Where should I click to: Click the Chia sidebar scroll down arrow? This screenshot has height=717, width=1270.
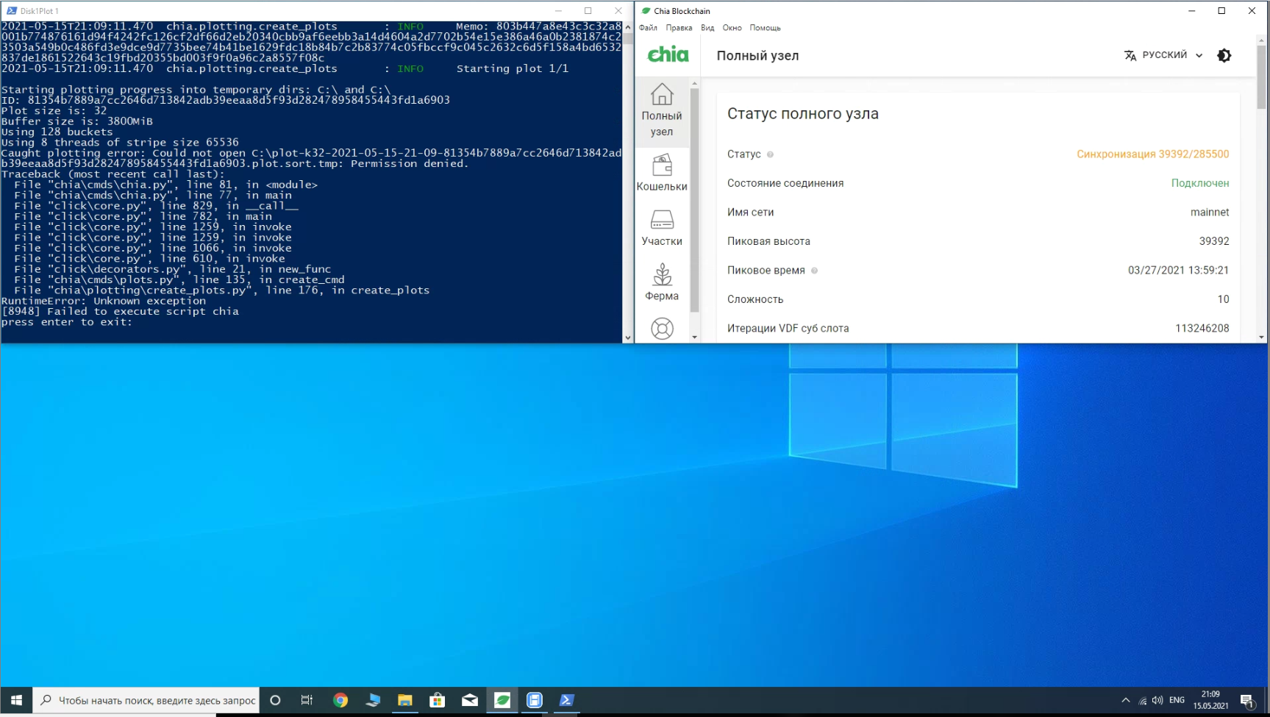pyautogui.click(x=695, y=337)
